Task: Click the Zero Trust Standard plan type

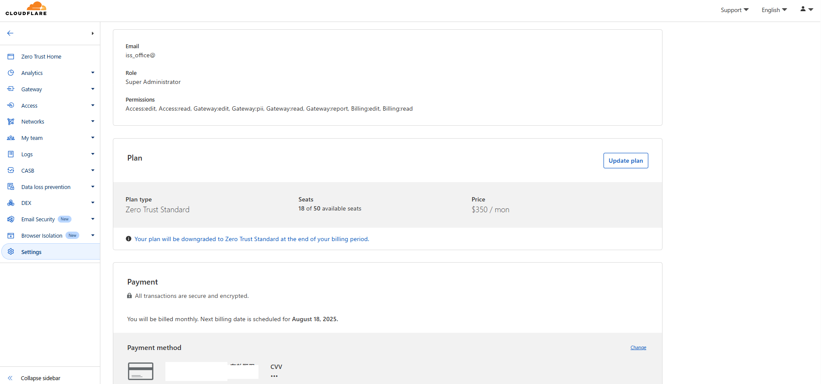Action: coord(157,210)
